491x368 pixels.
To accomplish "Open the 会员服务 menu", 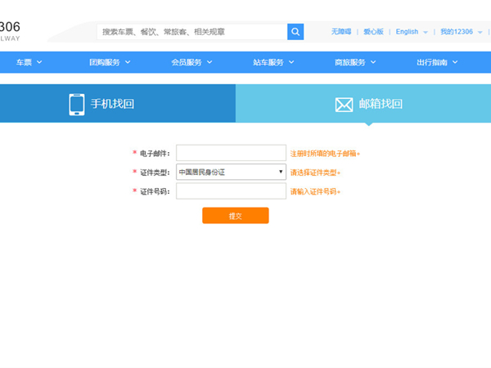I will pyautogui.click(x=191, y=62).
